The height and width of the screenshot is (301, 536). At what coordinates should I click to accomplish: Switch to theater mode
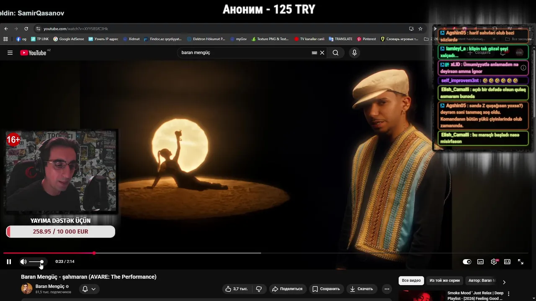(507, 262)
